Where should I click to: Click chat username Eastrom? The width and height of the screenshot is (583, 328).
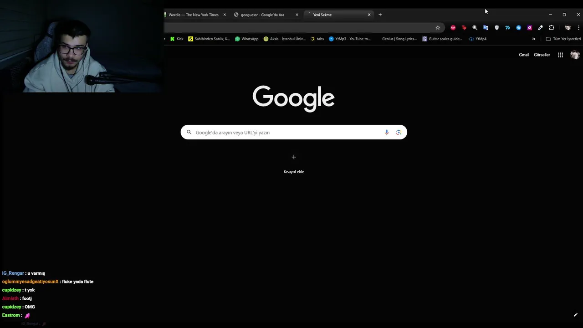[x=11, y=315]
